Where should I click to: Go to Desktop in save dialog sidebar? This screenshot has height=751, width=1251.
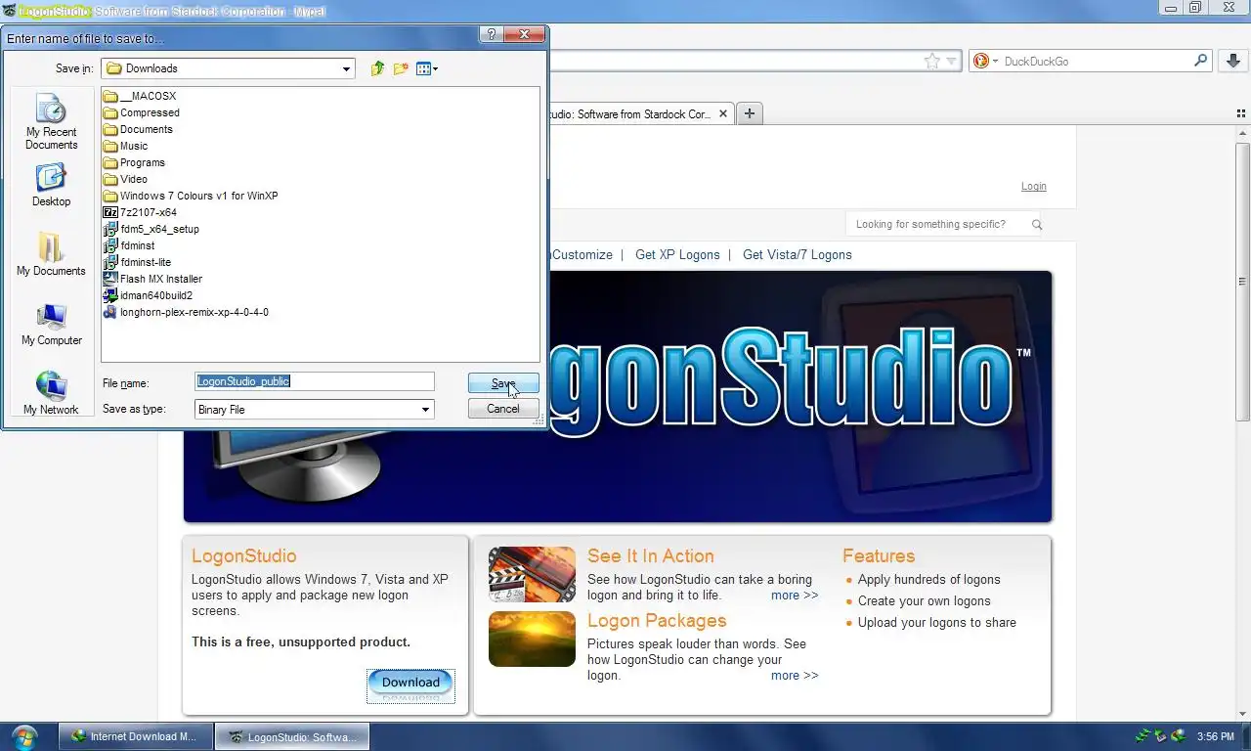pyautogui.click(x=51, y=185)
